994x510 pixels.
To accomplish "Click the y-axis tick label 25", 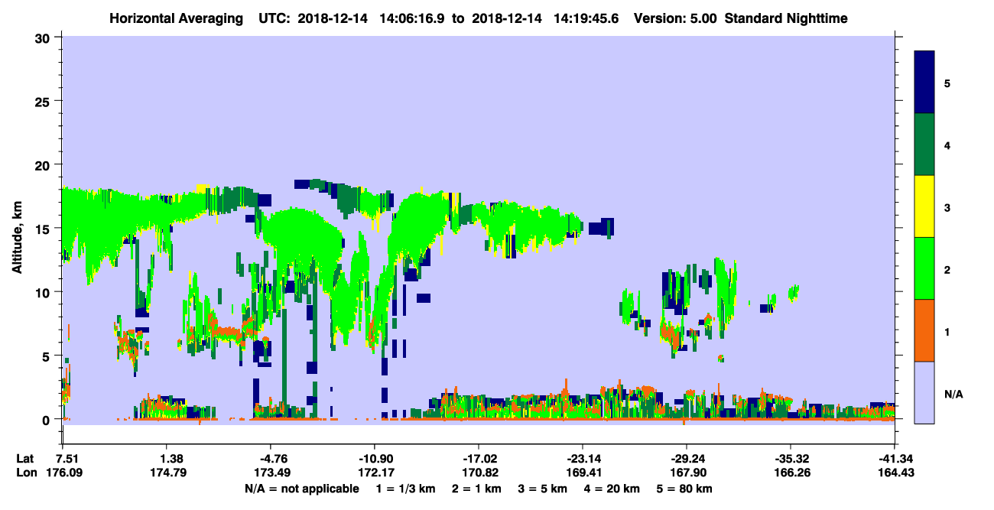I will (x=44, y=101).
